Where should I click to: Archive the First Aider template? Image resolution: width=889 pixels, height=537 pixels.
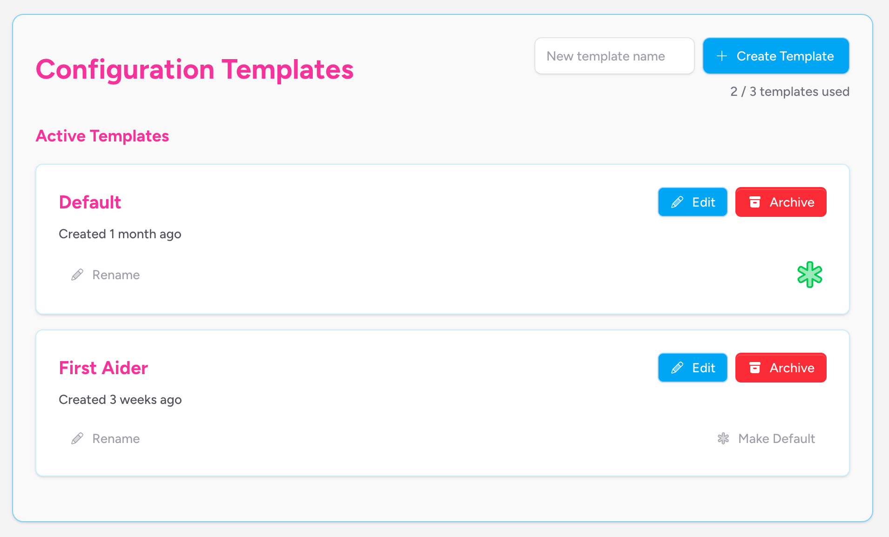click(x=781, y=368)
